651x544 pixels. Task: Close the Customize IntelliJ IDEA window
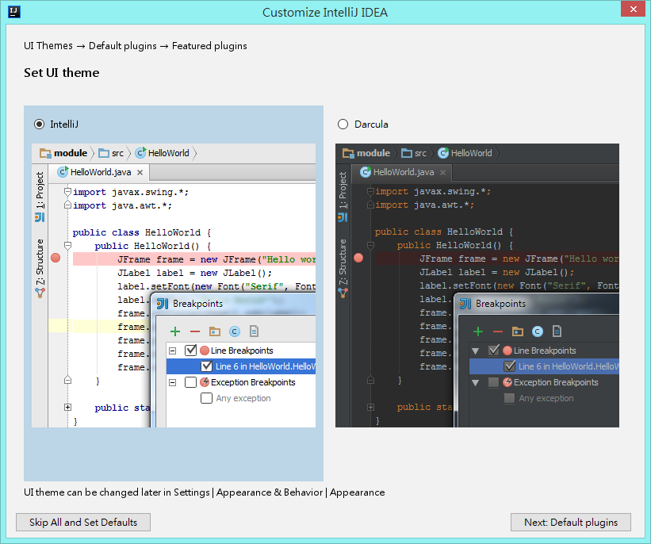633,9
